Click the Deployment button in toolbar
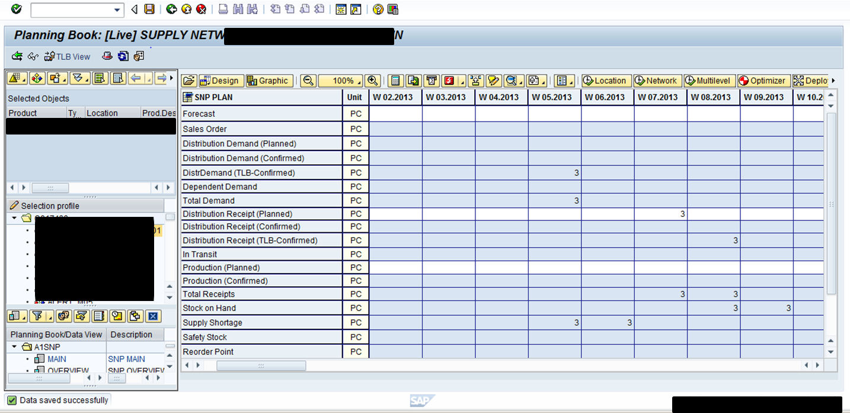Image resolution: width=850 pixels, height=413 pixels. tap(811, 81)
